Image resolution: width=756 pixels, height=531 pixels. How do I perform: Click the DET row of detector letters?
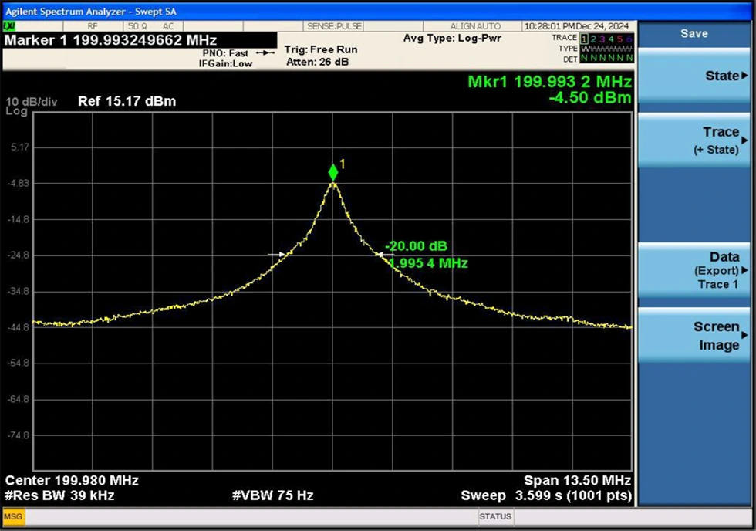[606, 59]
